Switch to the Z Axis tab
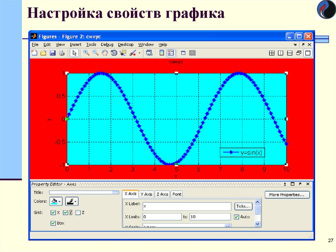 tap(162, 194)
